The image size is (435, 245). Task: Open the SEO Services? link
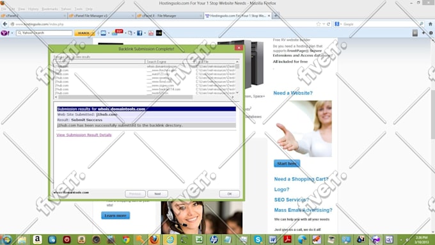[x=291, y=200]
